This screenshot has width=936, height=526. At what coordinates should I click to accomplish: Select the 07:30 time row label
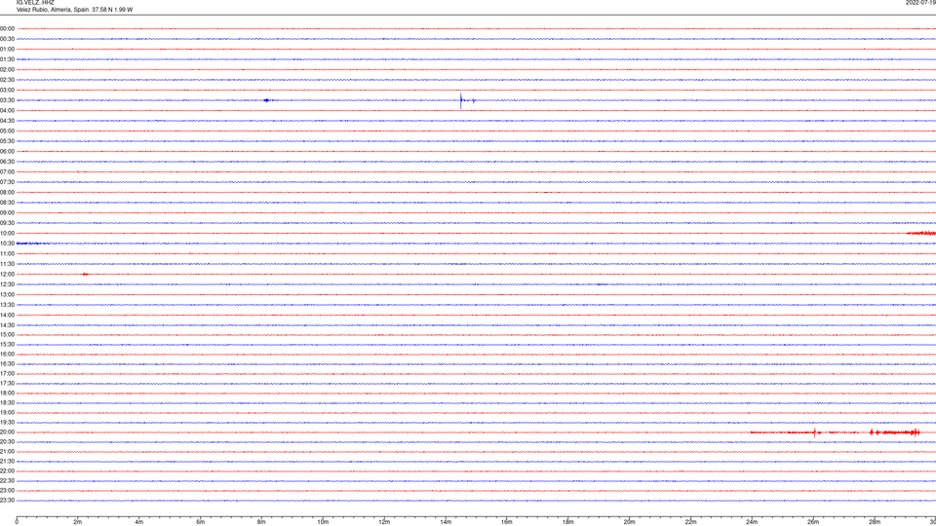[x=7, y=182]
